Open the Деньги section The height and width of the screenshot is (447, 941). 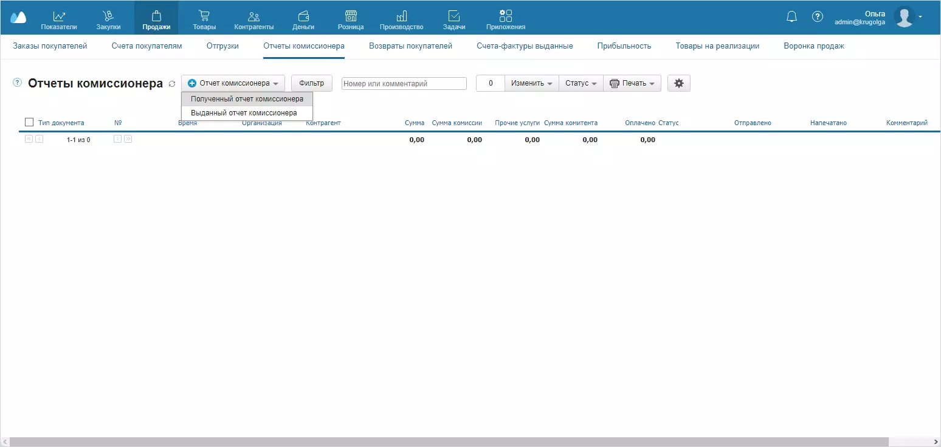(x=303, y=20)
